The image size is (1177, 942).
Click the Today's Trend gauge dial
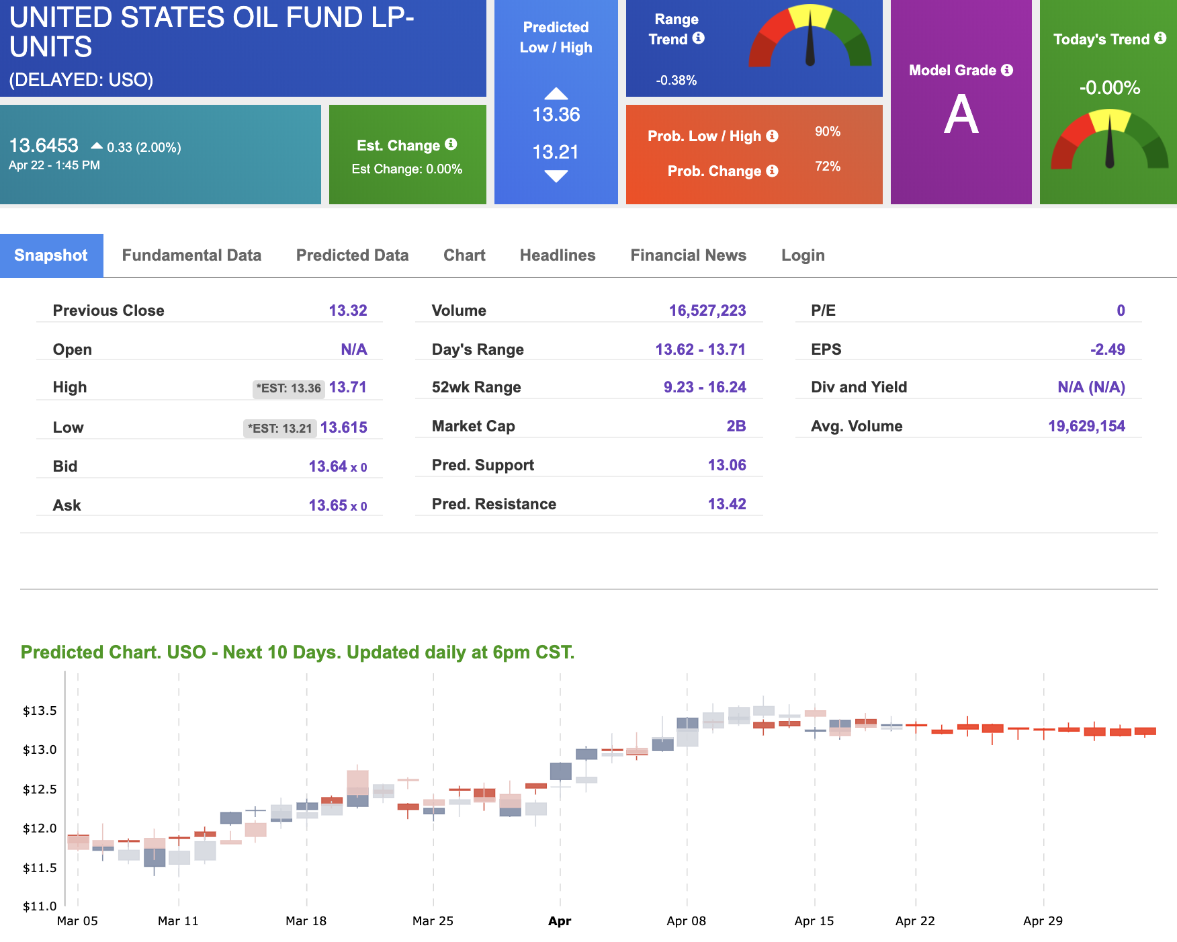coord(1110,139)
